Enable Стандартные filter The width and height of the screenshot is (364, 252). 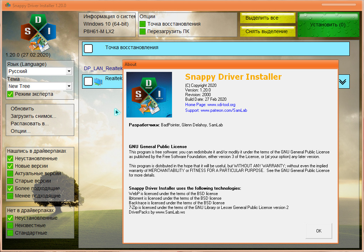coord(10,233)
